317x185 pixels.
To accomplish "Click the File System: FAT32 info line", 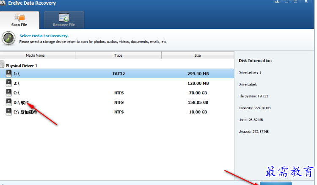I will coord(254,96).
